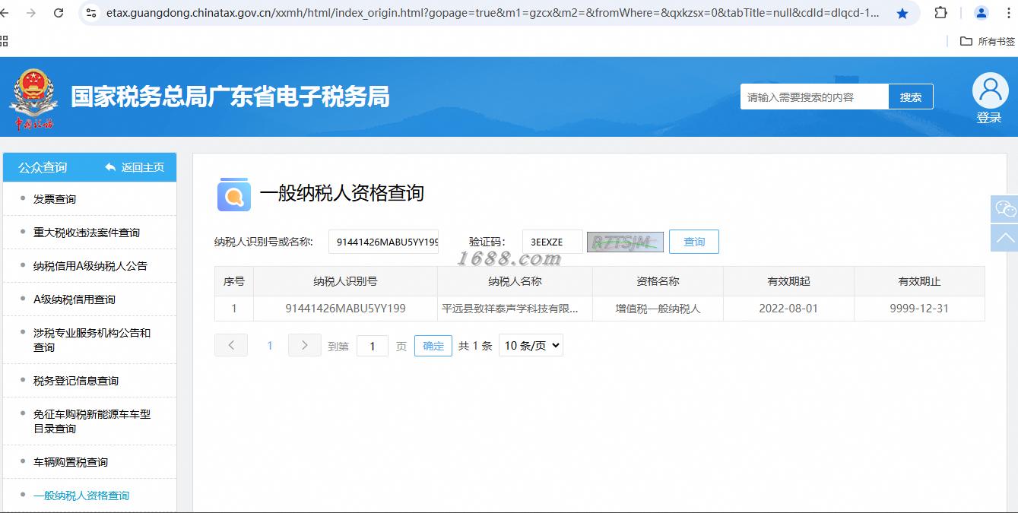Bookmark this page with the star icon
Image resolution: width=1018 pixels, height=513 pixels.
click(x=902, y=13)
